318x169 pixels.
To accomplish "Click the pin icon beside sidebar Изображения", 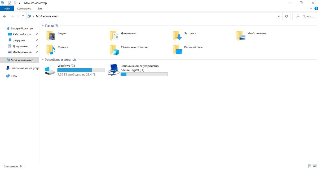I will pyautogui.click(x=37, y=52).
